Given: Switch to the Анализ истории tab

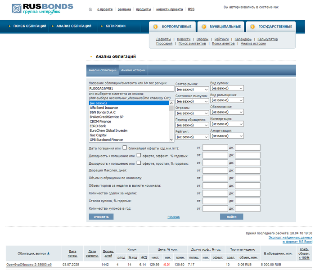Looking at the screenshot, I should click(133, 70).
